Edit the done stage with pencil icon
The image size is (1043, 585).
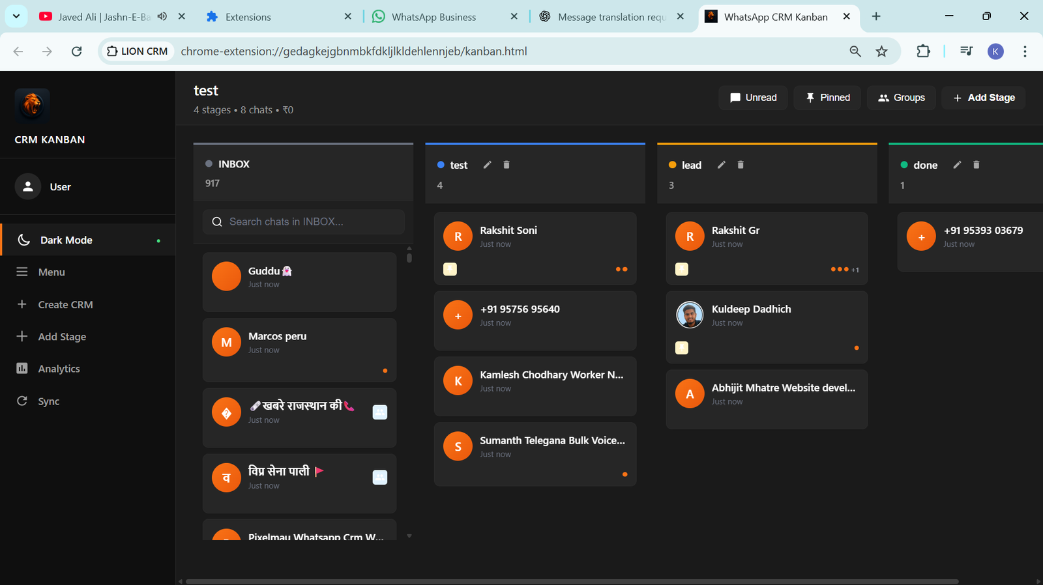957,165
